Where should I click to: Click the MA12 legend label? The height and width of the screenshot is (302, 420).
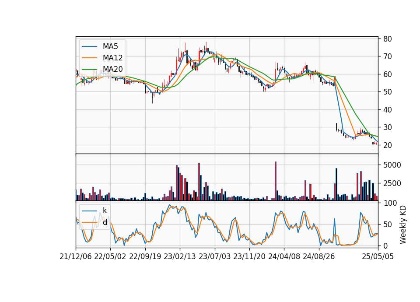point(112,58)
